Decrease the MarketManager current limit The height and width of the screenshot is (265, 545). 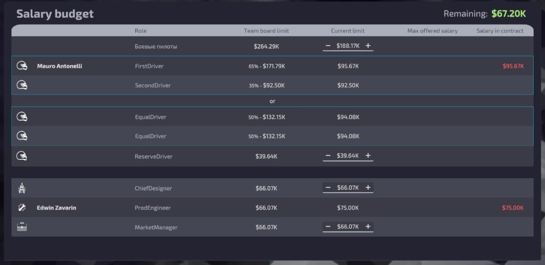[328, 227]
